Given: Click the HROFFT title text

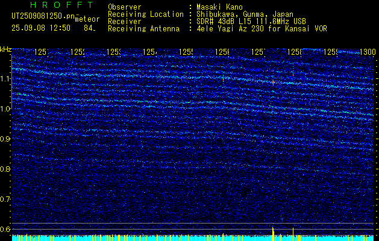Looking at the screenshot, I should click(x=61, y=5).
